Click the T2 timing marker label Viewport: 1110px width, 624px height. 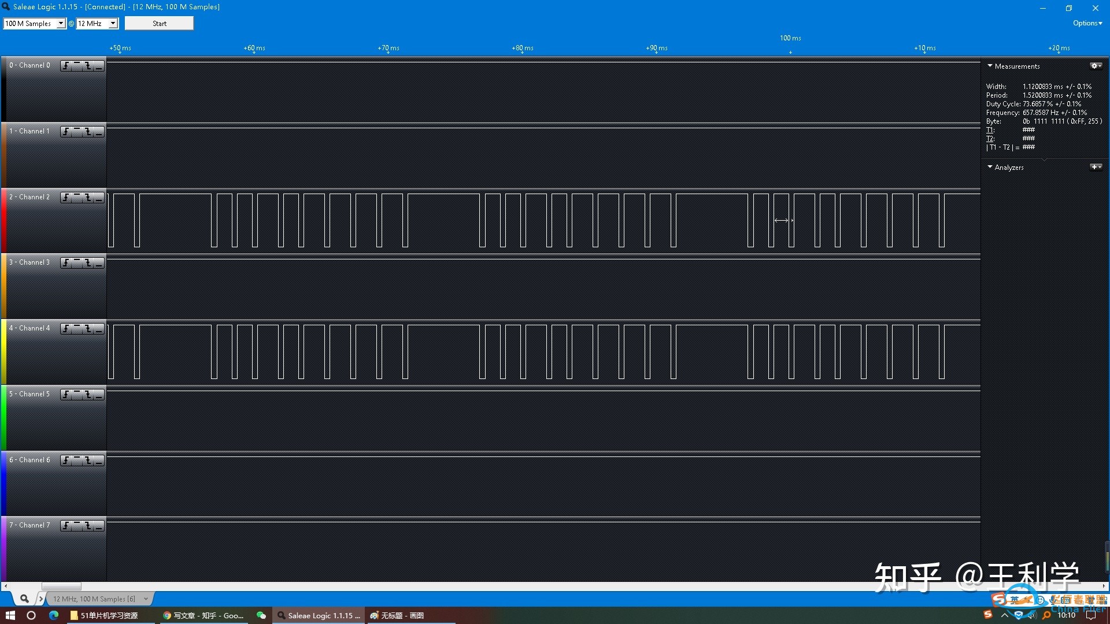tap(990, 139)
